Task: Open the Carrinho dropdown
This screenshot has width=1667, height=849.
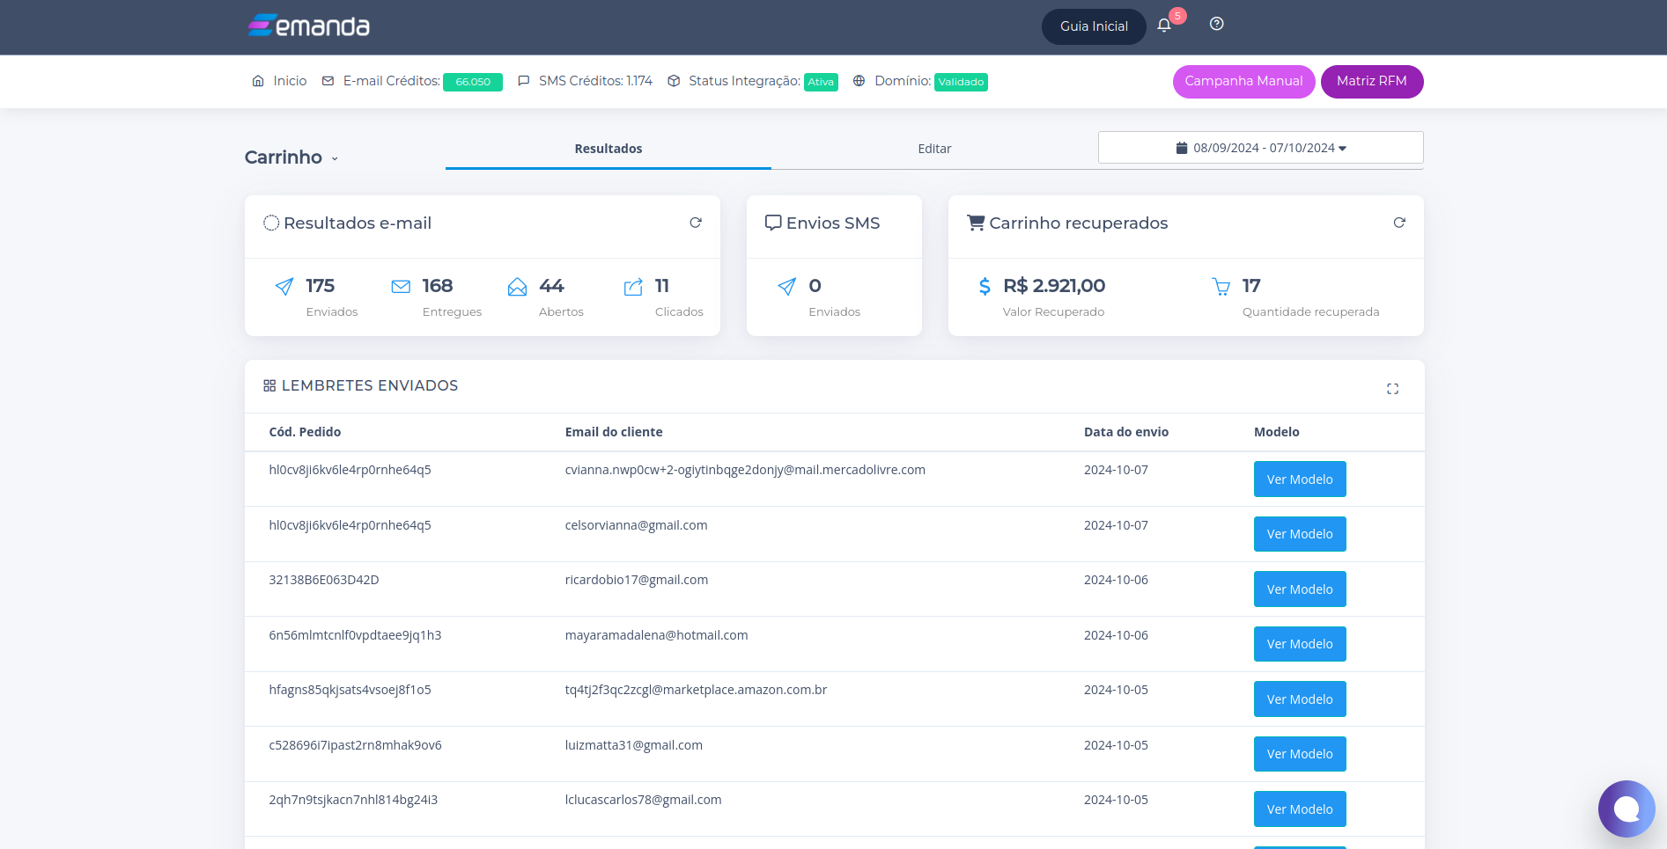Action: click(x=291, y=157)
